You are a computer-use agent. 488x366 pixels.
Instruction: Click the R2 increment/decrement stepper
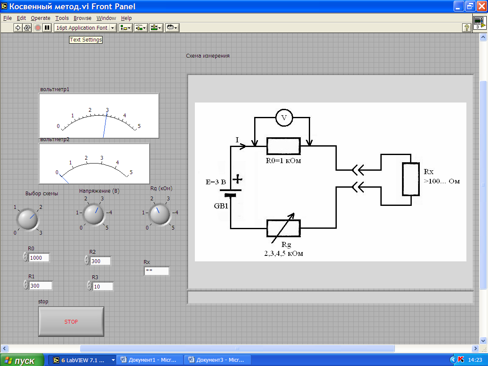(87, 261)
